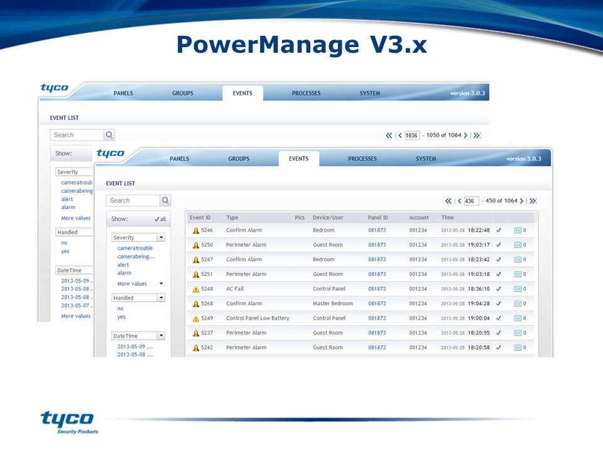Open the envelope icon for event 5242

[x=518, y=347]
